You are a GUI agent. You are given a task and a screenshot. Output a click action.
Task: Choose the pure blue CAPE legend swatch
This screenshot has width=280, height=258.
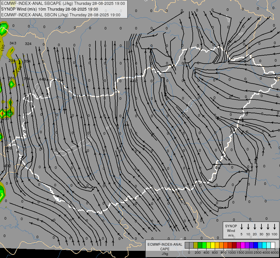tap(255, 245)
